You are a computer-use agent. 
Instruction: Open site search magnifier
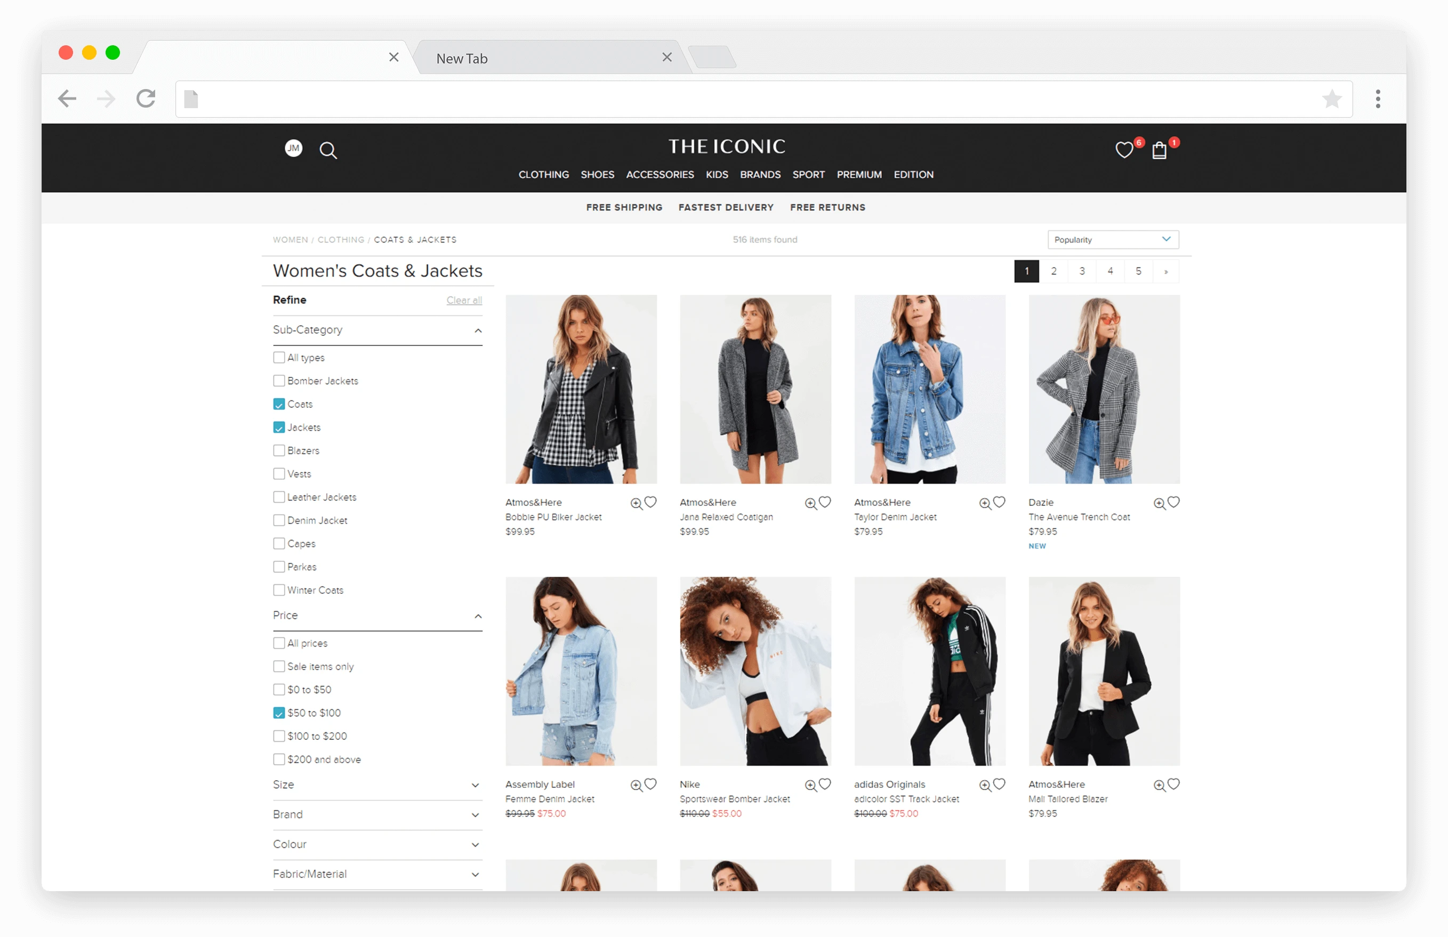coord(328,150)
